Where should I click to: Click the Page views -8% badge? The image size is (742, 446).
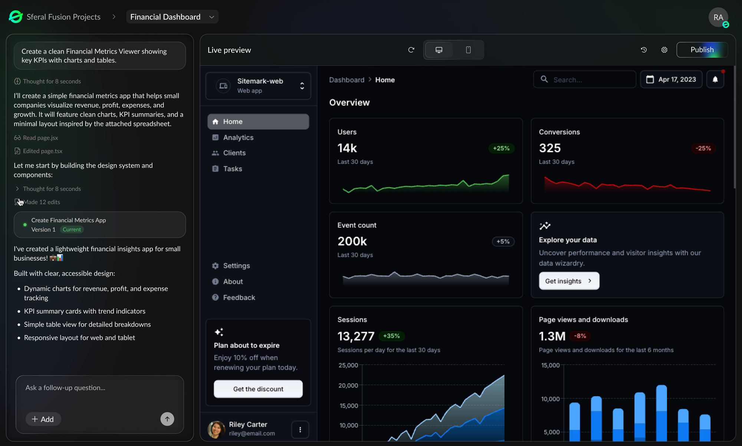pos(580,336)
